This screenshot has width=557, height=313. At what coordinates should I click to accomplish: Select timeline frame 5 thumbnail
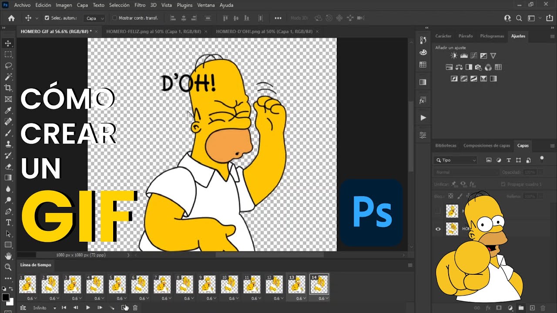coord(117,284)
